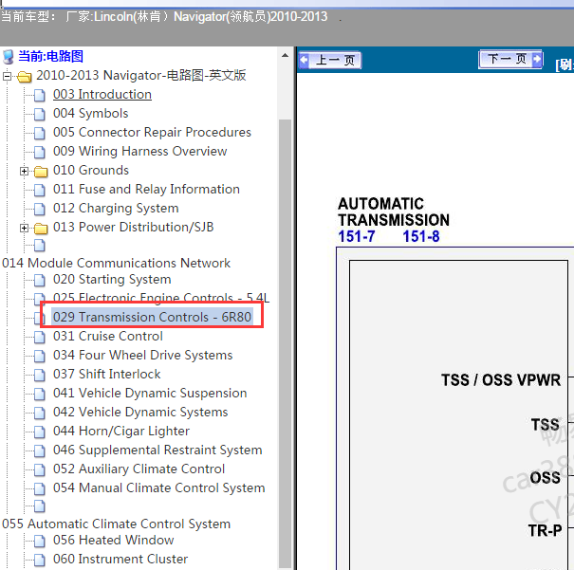Click the page icon beside 041 Vehicle Dynamic Suspension
Viewport: 574px width, 570px height.
point(40,394)
